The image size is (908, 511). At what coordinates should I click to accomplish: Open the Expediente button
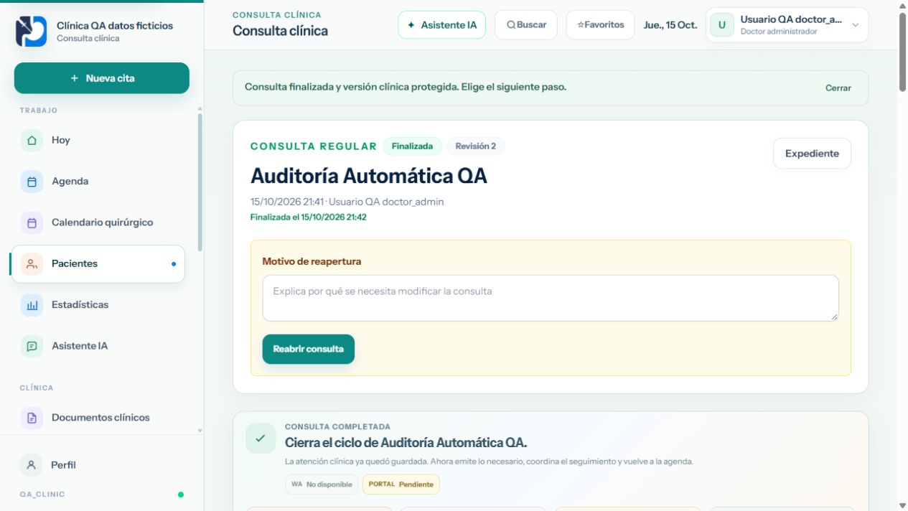(812, 154)
